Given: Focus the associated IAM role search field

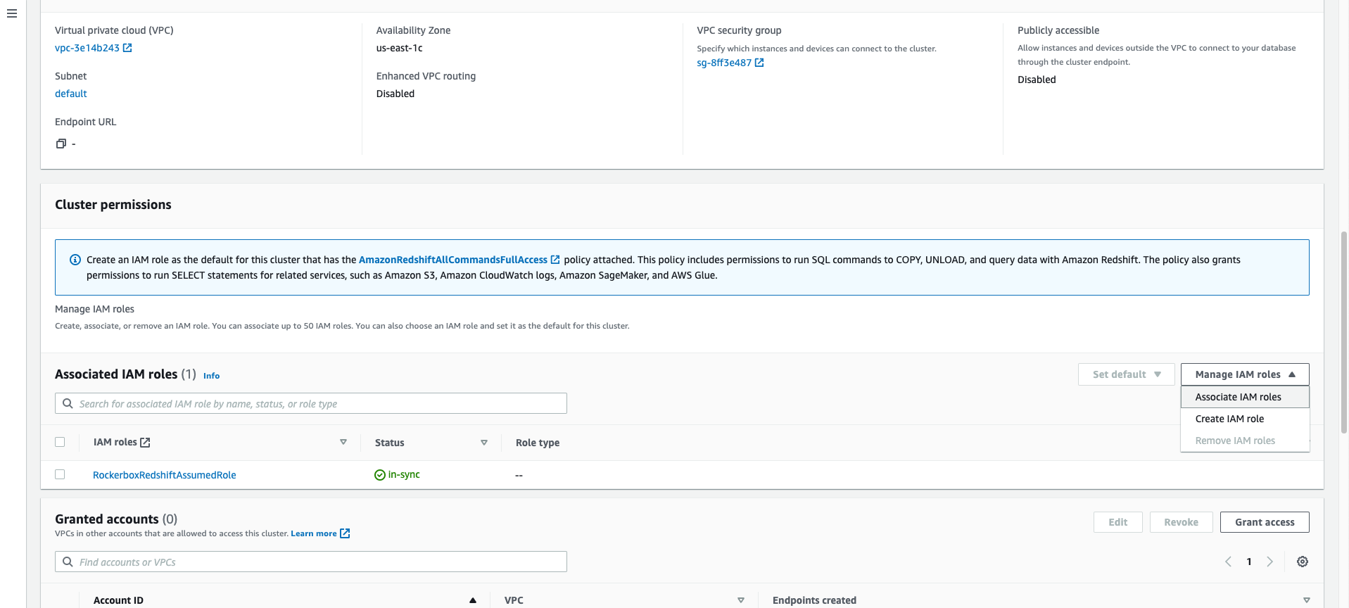Looking at the screenshot, I should [311, 403].
